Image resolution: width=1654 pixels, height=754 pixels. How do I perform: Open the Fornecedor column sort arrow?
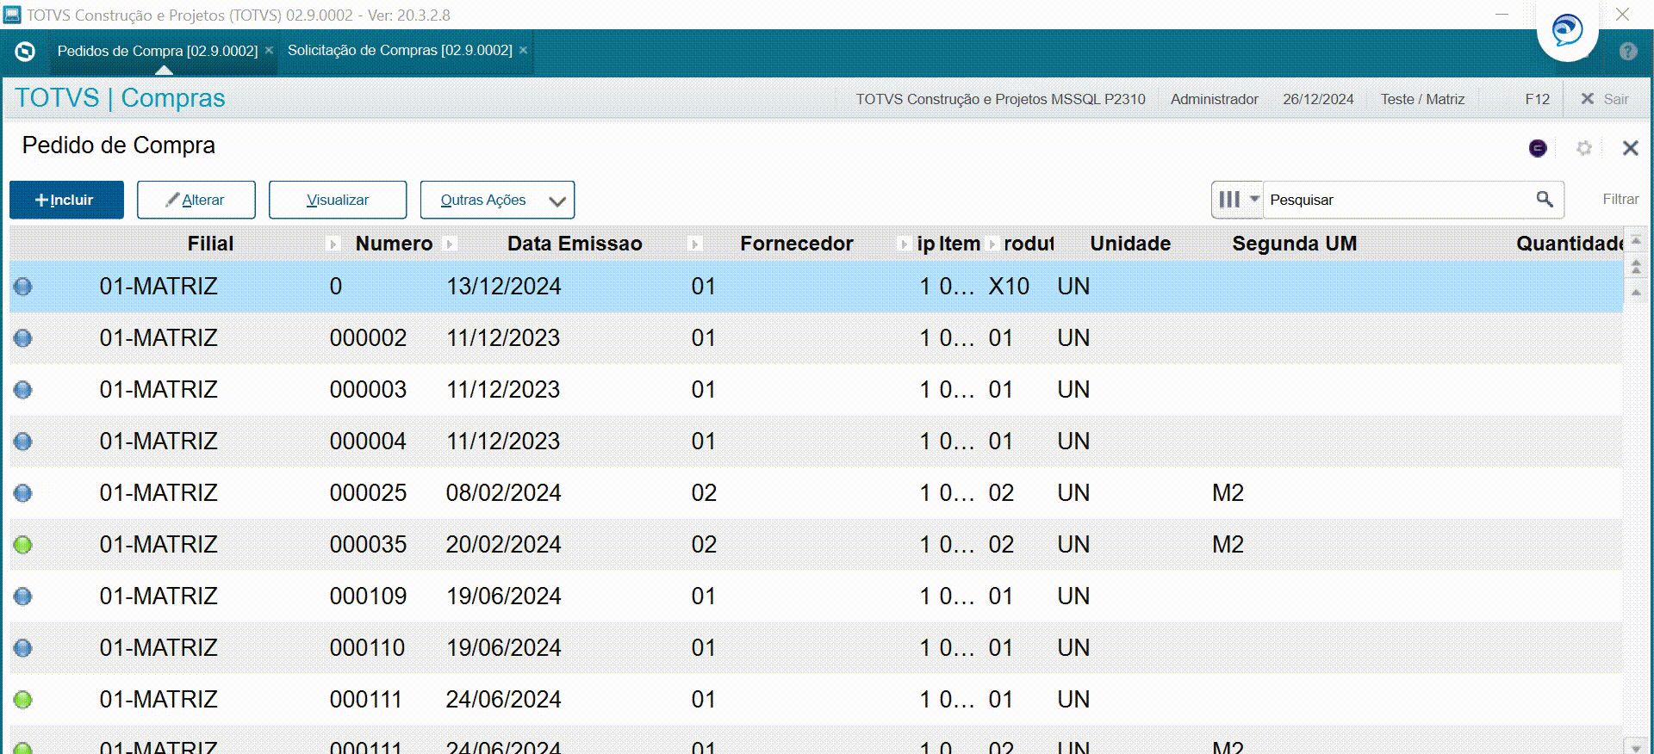click(x=904, y=244)
